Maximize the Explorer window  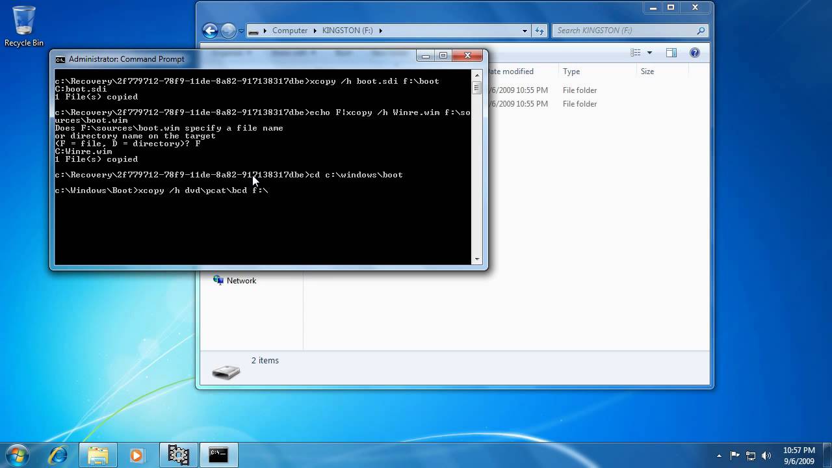[x=671, y=8]
